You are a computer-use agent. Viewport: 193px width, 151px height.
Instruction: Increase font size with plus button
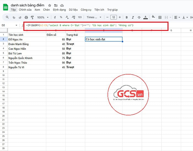pyautogui.click(x=120, y=17)
